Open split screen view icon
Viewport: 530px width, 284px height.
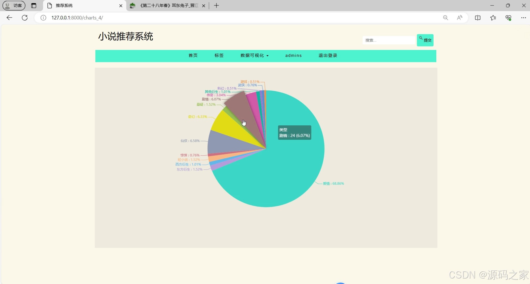478,18
